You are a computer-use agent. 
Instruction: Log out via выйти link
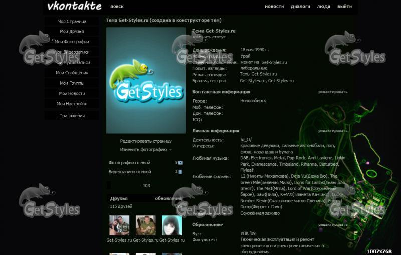(344, 6)
